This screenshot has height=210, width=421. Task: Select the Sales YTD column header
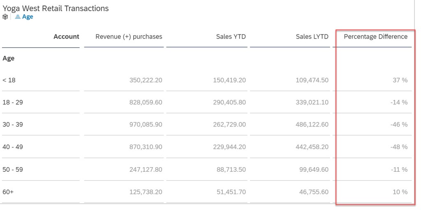coord(231,37)
